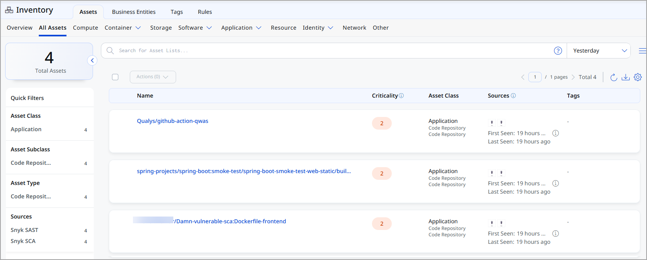Click the Criticality column info icon
This screenshot has width=647, height=260.
coord(401,96)
